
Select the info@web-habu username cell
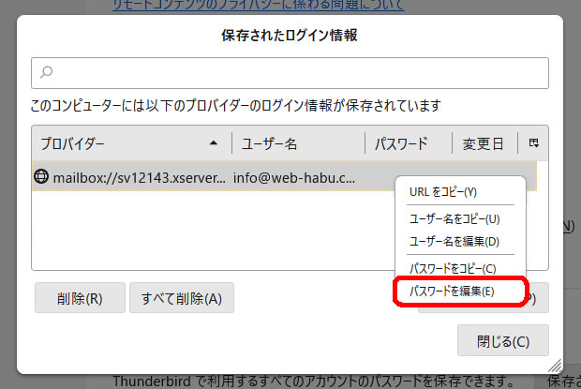coord(295,176)
